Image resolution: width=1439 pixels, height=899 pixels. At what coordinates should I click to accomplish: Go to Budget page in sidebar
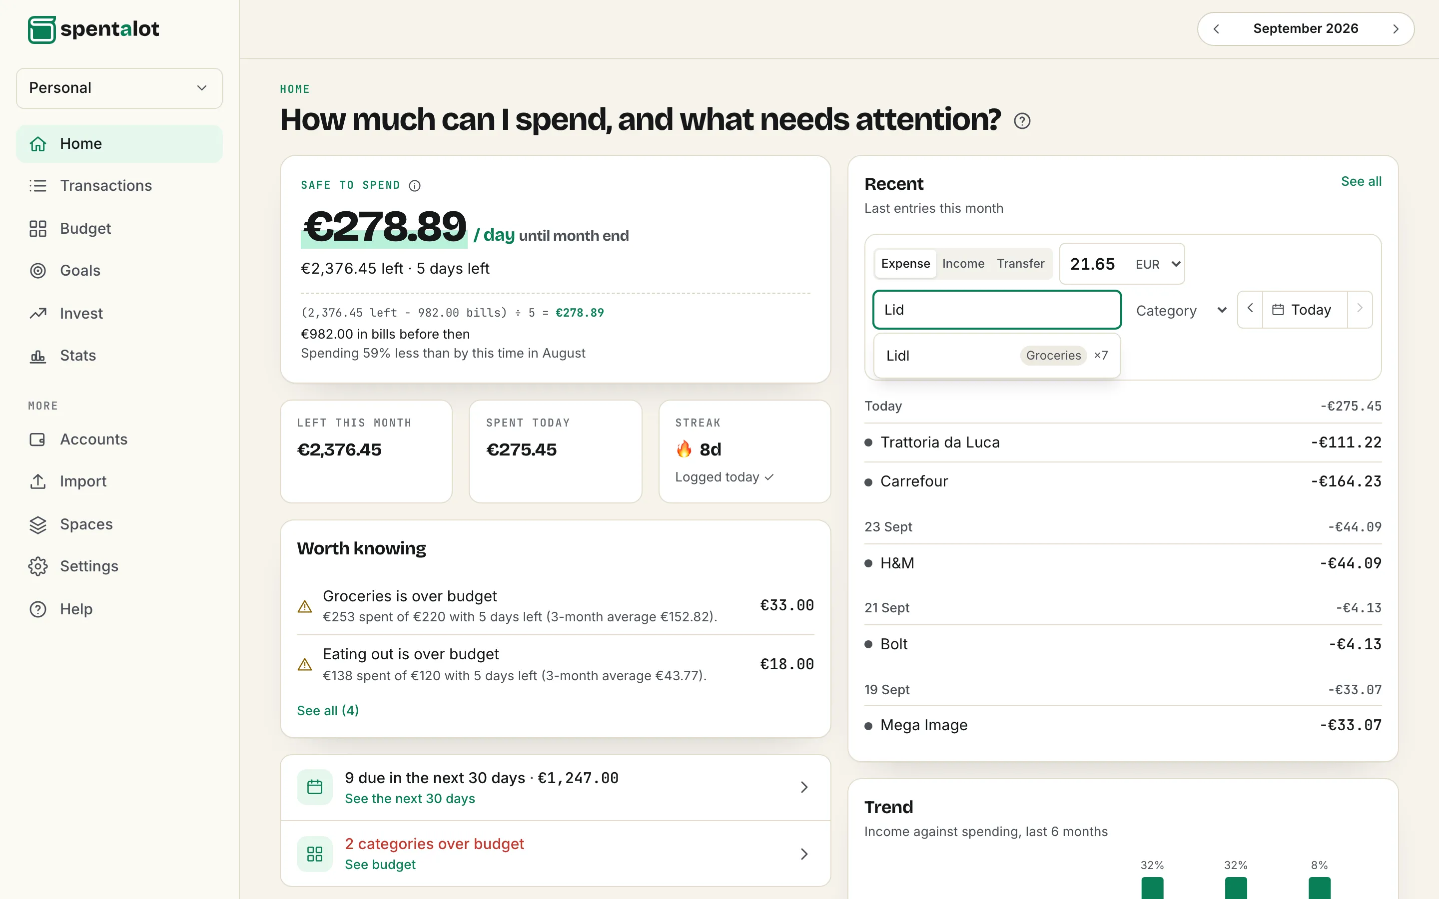[x=119, y=228]
